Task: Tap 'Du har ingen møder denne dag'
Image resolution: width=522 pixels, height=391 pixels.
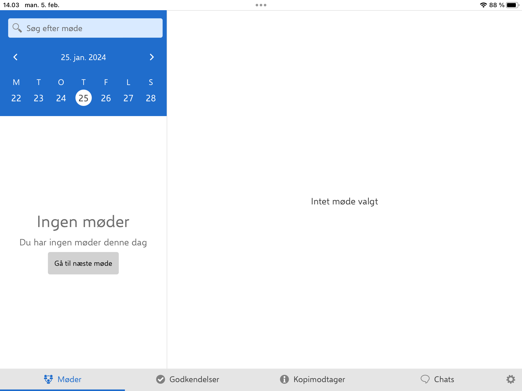Action: point(83,242)
